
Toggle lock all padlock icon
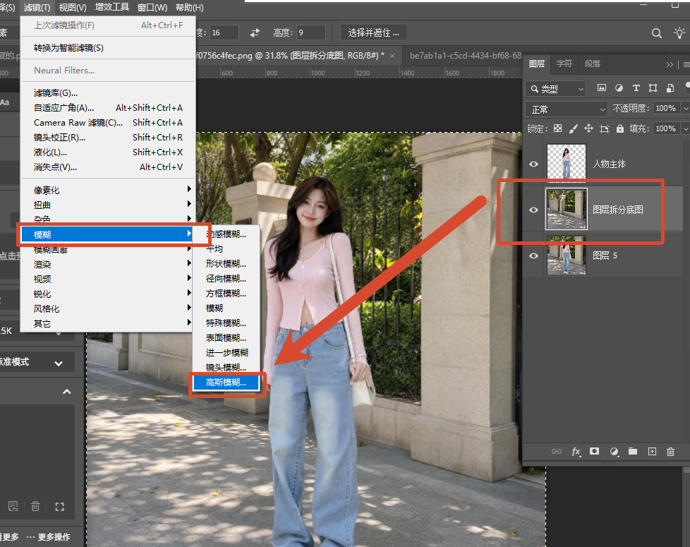[x=620, y=128]
